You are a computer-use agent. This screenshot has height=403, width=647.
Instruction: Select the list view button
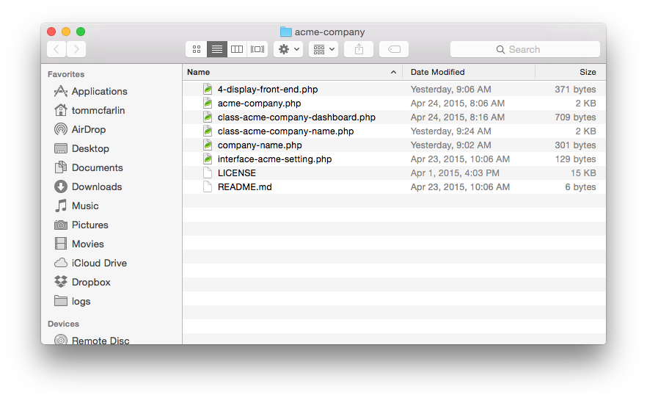pos(217,50)
